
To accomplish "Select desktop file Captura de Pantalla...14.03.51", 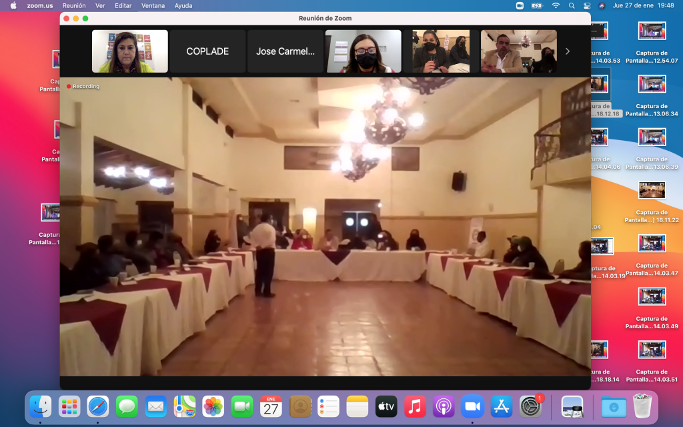I will 652,362.
